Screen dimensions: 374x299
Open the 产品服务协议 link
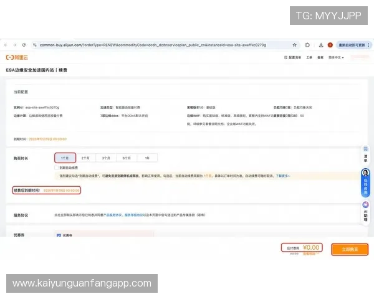(112, 215)
